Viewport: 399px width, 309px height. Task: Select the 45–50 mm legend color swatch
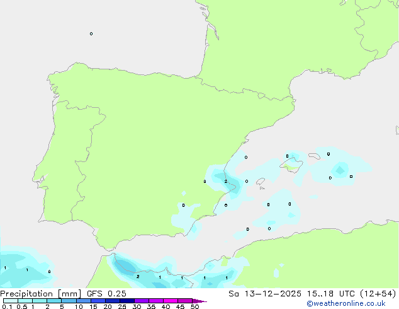[x=186, y=301]
